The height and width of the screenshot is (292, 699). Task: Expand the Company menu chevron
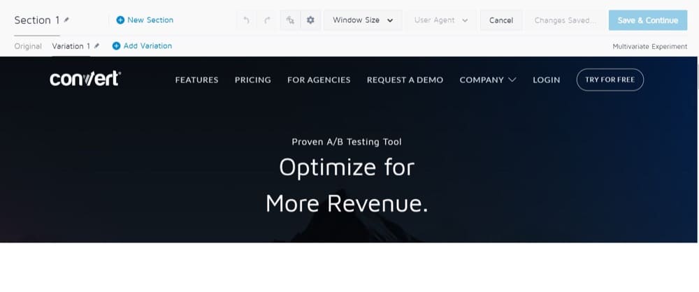click(512, 80)
